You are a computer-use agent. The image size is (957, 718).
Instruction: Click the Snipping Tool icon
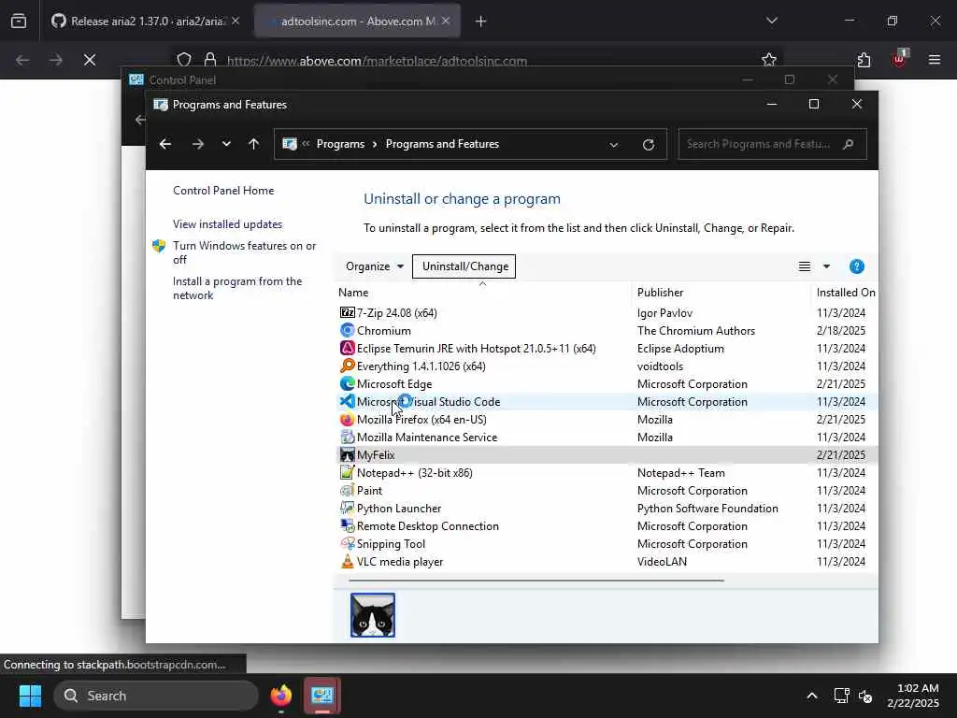(348, 543)
